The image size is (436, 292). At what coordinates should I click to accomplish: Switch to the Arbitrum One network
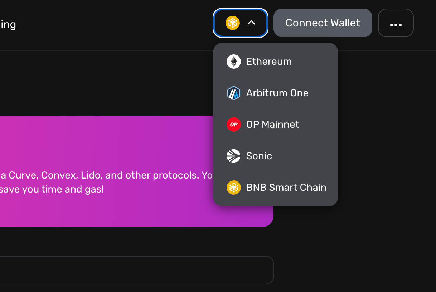click(x=277, y=93)
